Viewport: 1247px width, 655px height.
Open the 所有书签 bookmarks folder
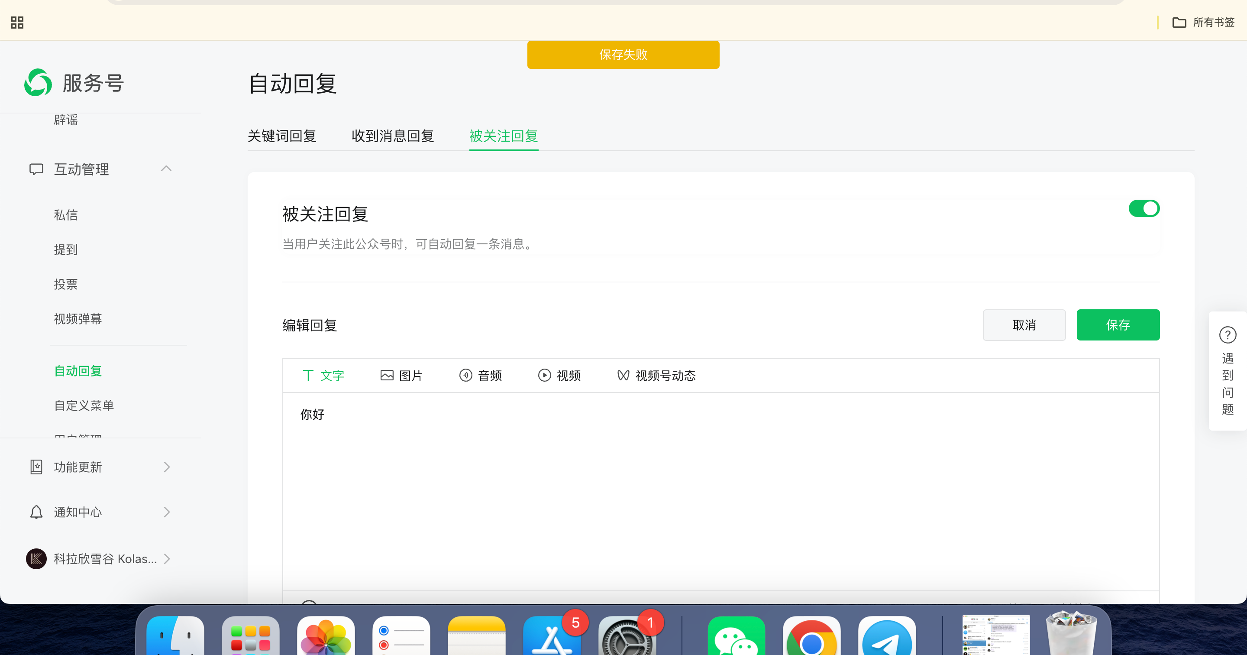[1203, 22]
